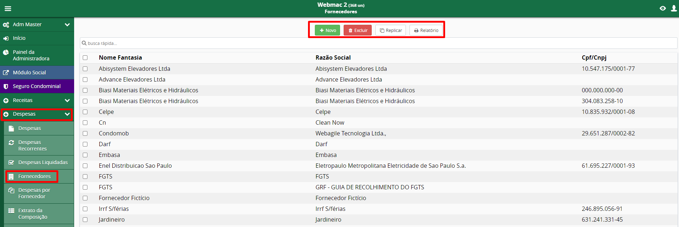Viewport: 679px width, 227px height.
Task: Click the Despesas Recorrentes refresh icon
Action: [11, 143]
